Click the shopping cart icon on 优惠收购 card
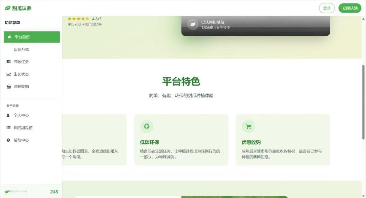Viewport: 366px width, 198px height. (x=249, y=126)
